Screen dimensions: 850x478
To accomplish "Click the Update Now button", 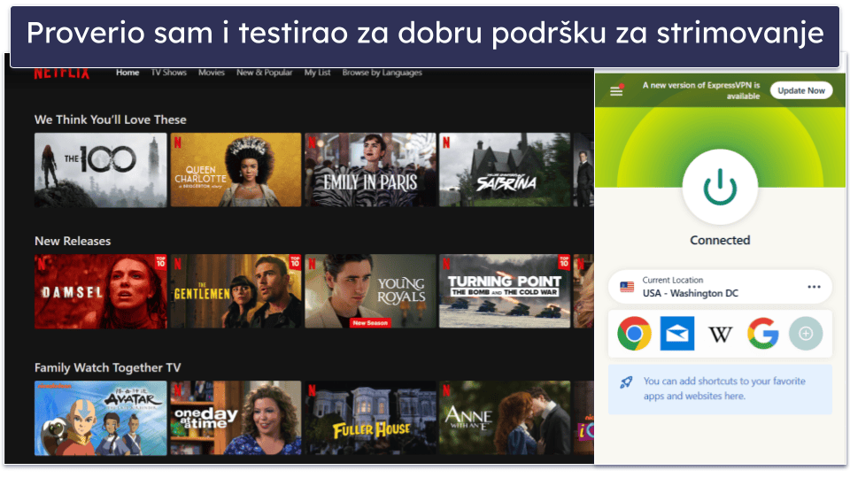I will [800, 90].
